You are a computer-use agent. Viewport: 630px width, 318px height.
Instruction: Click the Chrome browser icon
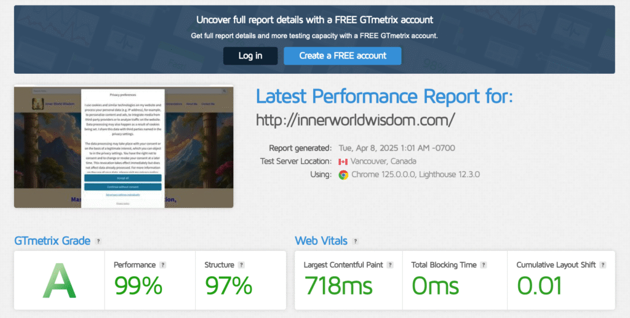(343, 175)
